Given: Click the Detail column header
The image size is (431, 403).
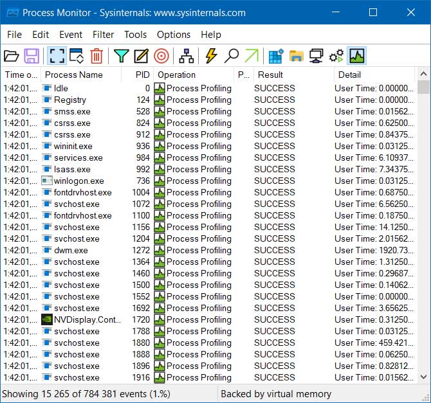Looking at the screenshot, I should pyautogui.click(x=374, y=75).
